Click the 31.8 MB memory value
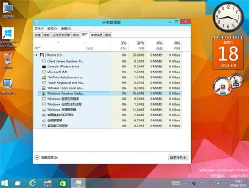This screenshot has height=188, width=249. [139, 110]
